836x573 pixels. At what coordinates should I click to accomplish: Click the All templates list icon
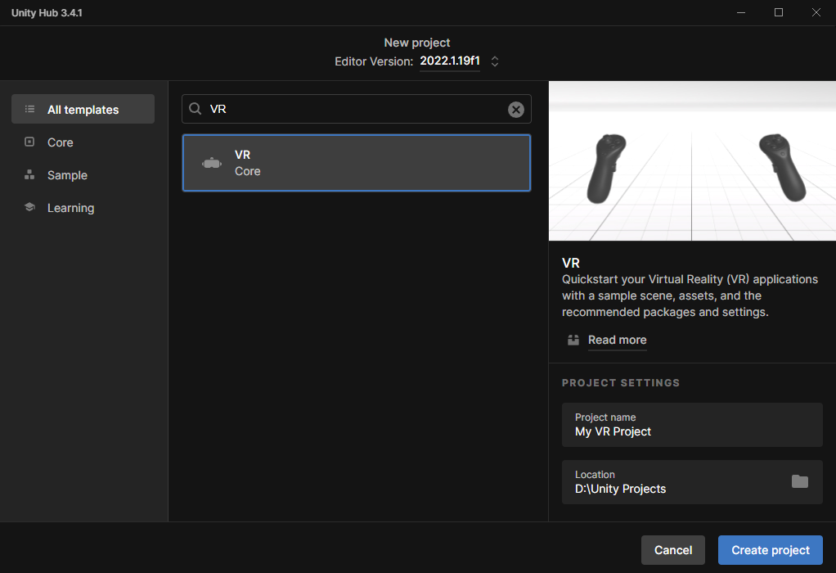tap(29, 110)
